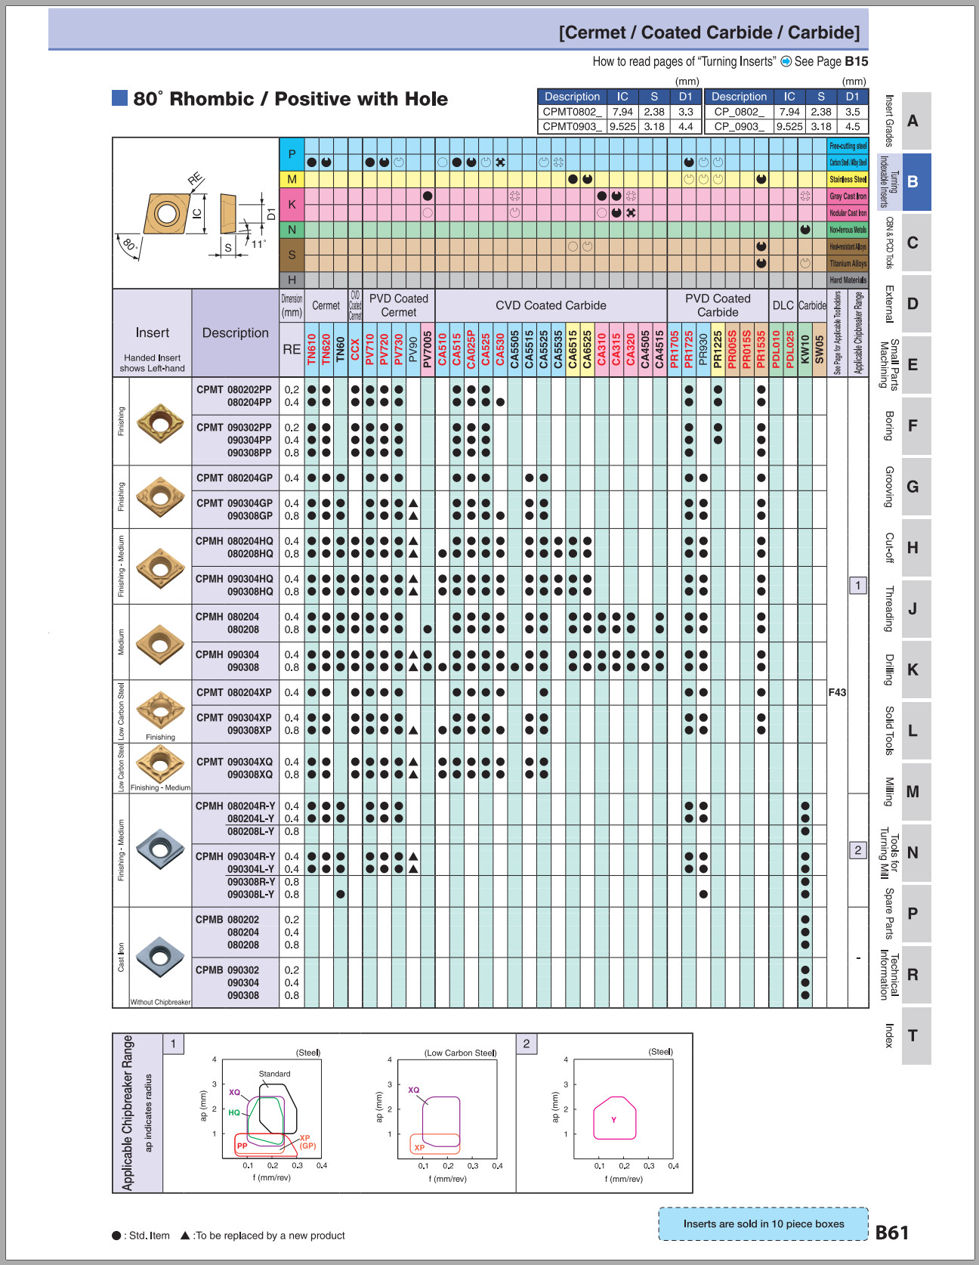Select the TN610 grade column header

(312, 350)
